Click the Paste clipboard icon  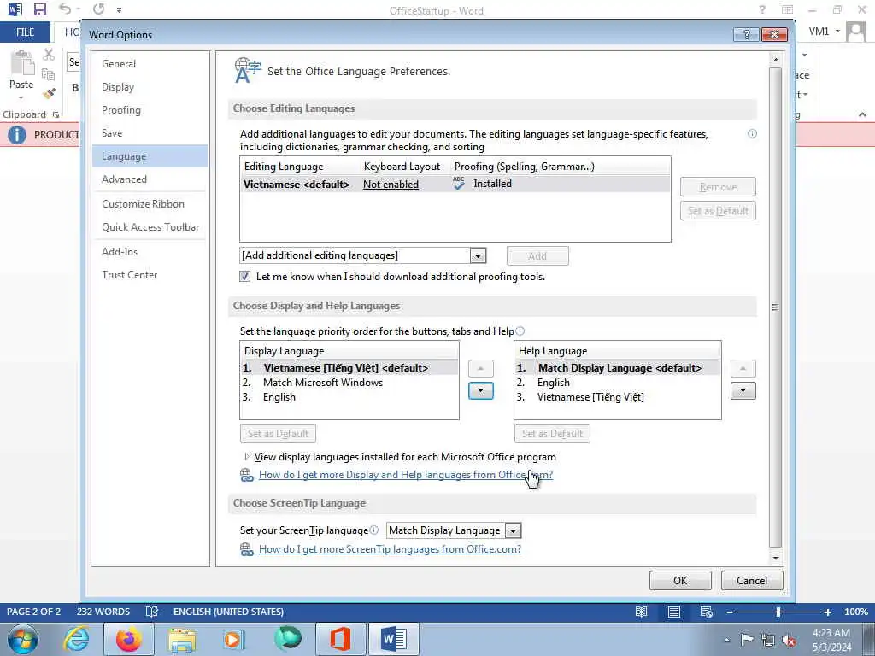[x=22, y=62]
